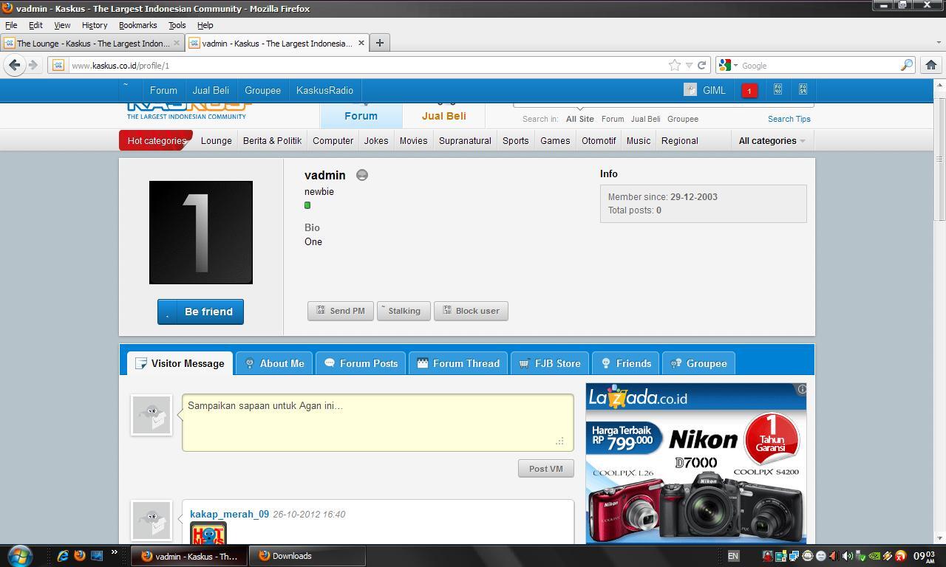
Task: Click the Be friend button
Action: pos(200,312)
